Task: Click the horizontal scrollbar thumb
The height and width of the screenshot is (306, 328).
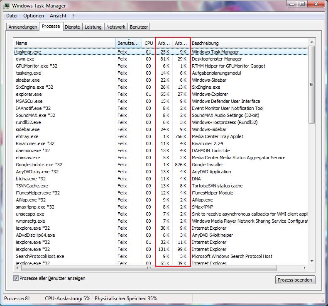Action: point(149,268)
